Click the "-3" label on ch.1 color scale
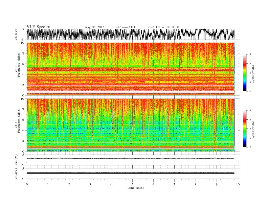This screenshot has width=268, height=207. tap(250, 54)
